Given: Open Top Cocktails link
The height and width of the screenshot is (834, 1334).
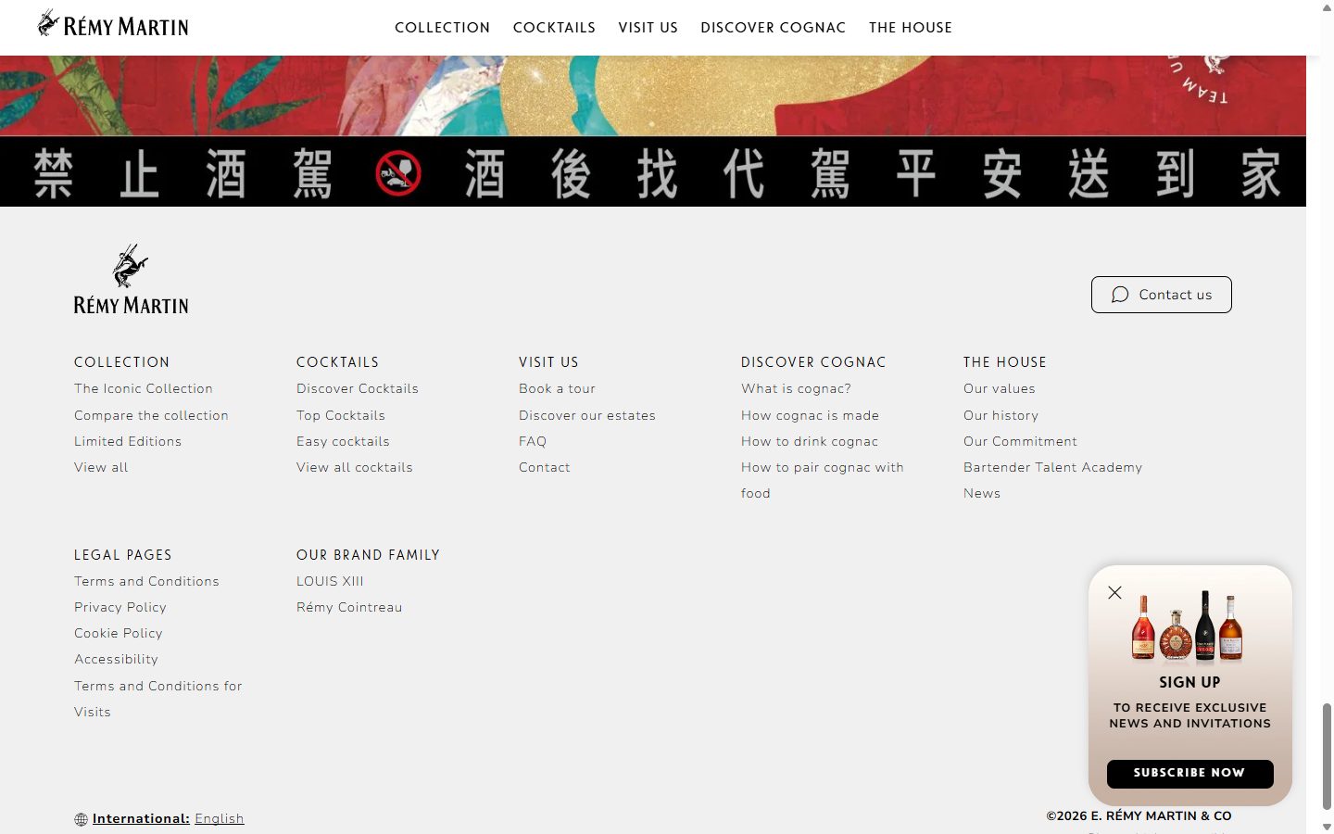Looking at the screenshot, I should coord(341,415).
